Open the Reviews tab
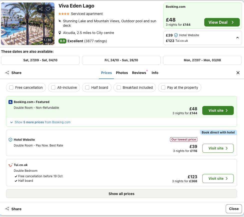 [x=139, y=73]
